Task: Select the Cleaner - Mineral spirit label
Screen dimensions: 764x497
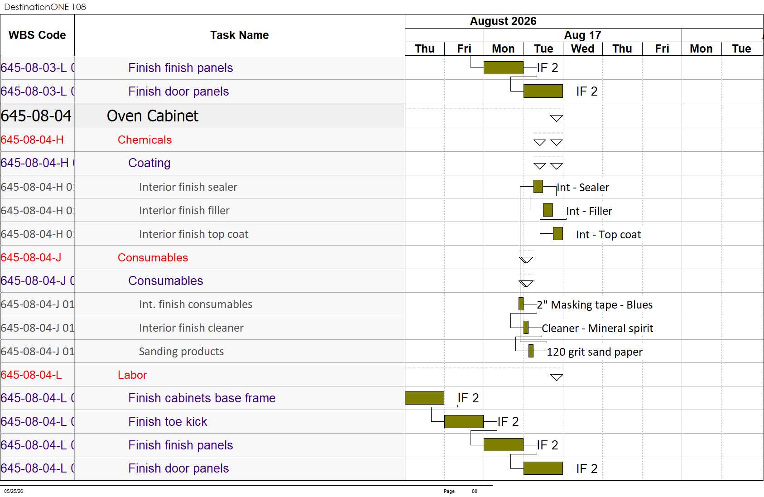Action: pos(597,328)
